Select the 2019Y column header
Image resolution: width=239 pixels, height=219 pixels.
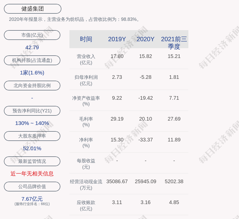[x=117, y=39]
